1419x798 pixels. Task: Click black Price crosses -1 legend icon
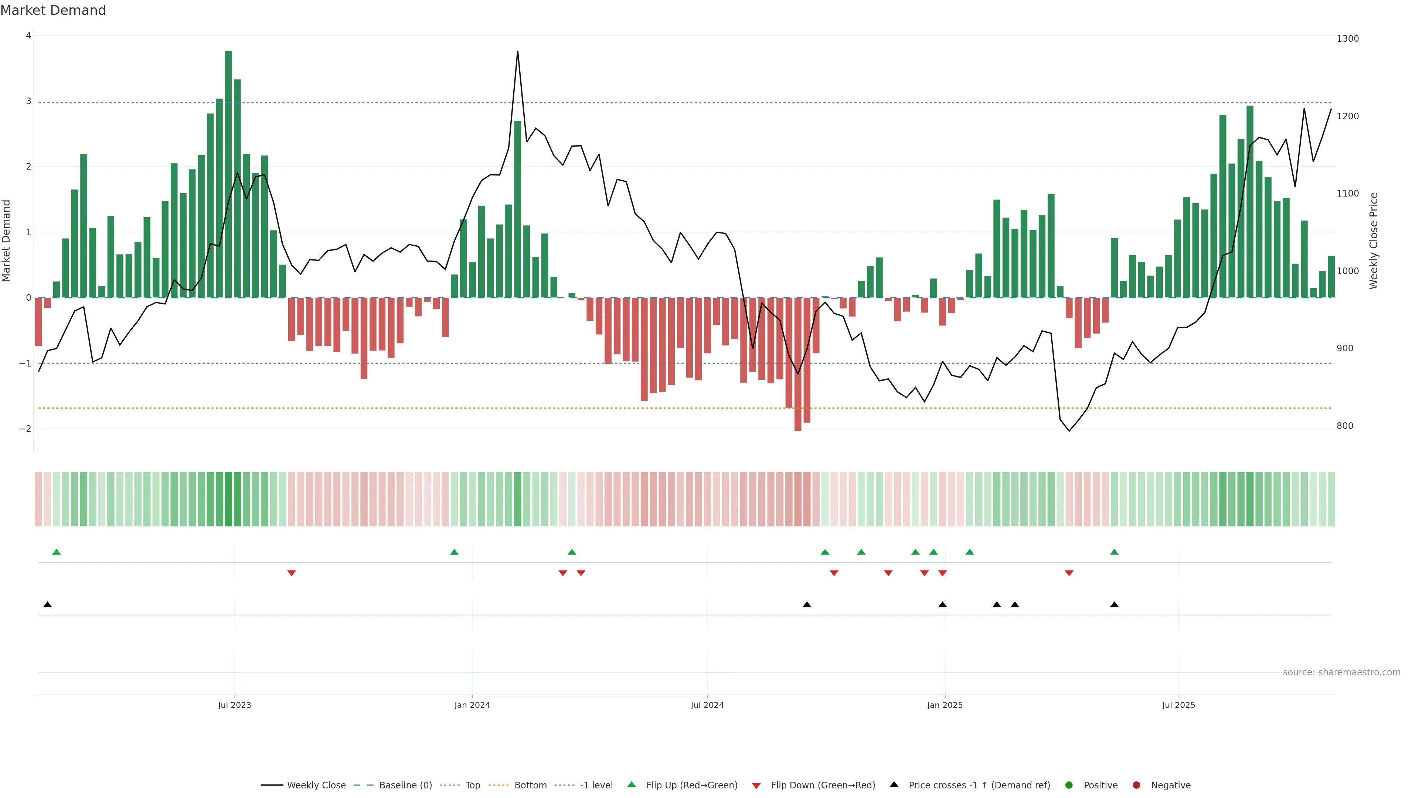[x=894, y=784]
